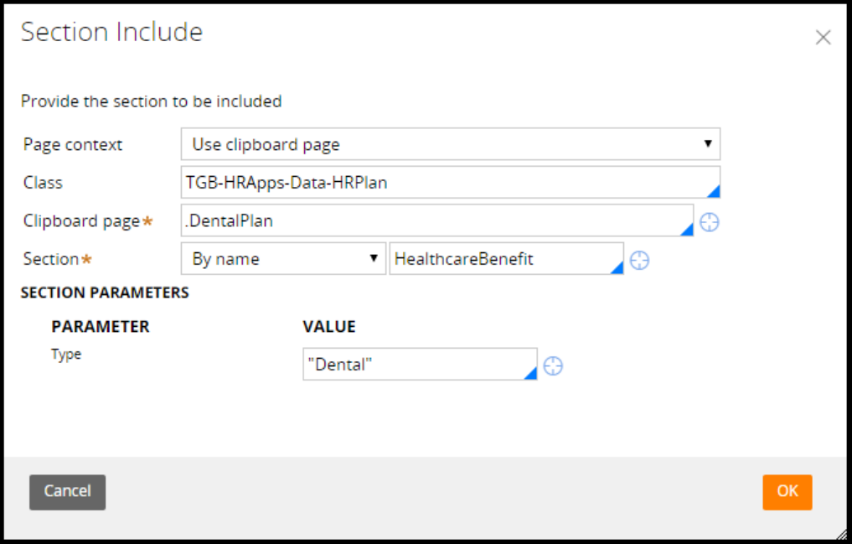Open the Page context dropdown
The height and width of the screenshot is (544, 852).
point(450,144)
